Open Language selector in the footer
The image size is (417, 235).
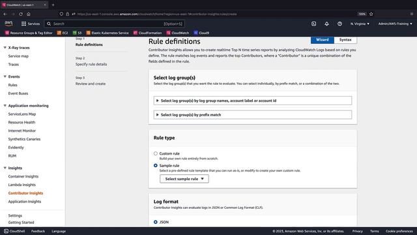tap(59, 231)
